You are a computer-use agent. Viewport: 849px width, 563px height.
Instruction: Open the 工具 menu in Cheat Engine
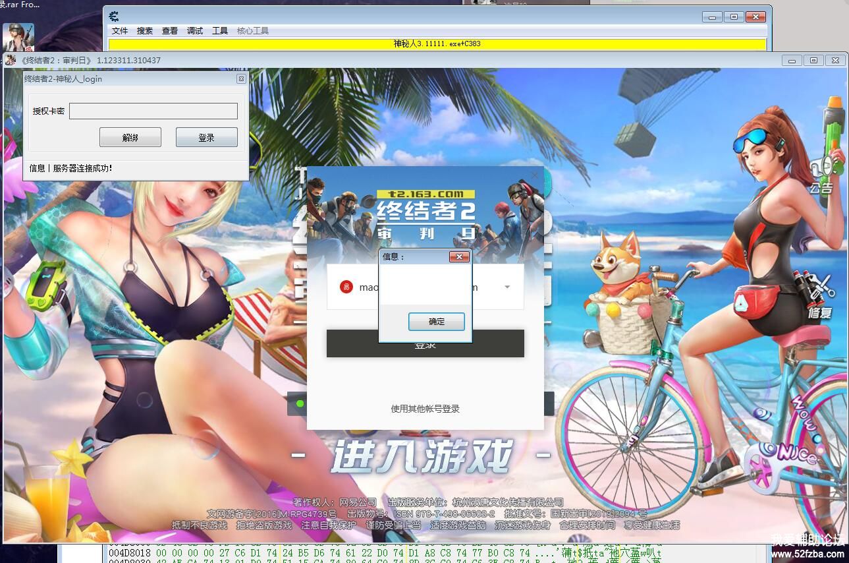tap(220, 31)
